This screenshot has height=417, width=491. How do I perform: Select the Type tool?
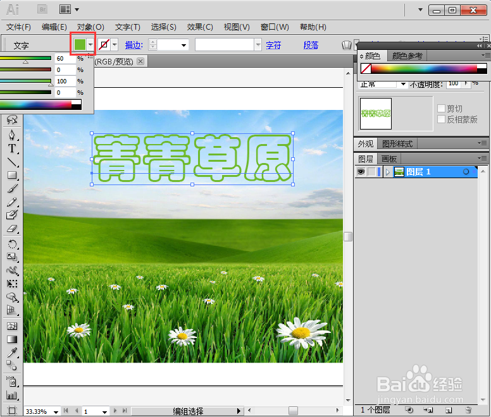click(12, 148)
